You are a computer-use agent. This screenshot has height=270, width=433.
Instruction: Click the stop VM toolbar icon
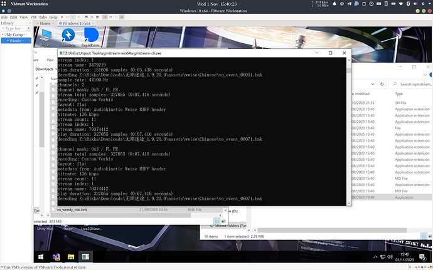[62, 17]
